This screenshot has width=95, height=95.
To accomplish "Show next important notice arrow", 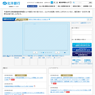I will pos(91,19).
